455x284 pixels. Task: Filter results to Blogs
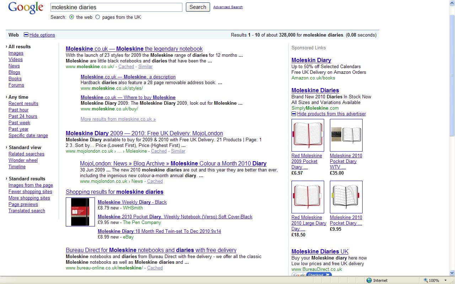tap(14, 72)
